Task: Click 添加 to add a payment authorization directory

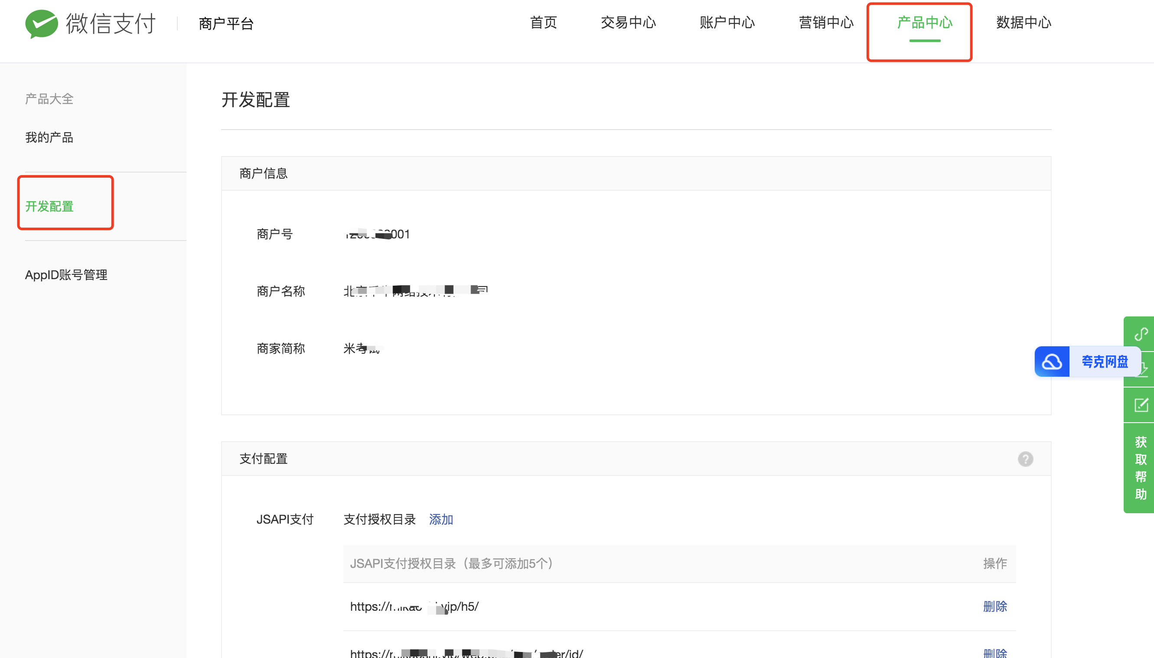Action: (441, 519)
